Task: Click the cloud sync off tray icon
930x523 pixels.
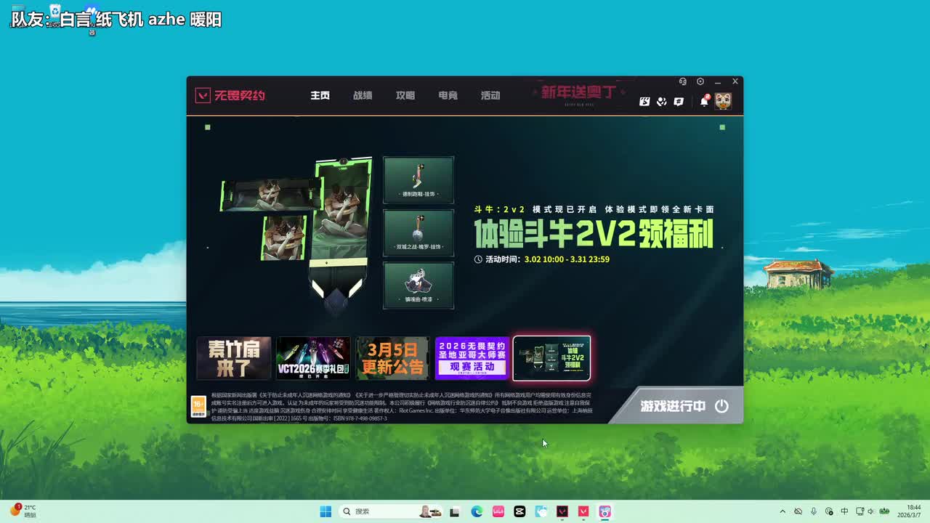Action: click(798, 511)
